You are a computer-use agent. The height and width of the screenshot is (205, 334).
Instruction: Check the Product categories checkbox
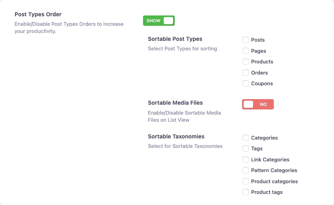pyautogui.click(x=246, y=181)
